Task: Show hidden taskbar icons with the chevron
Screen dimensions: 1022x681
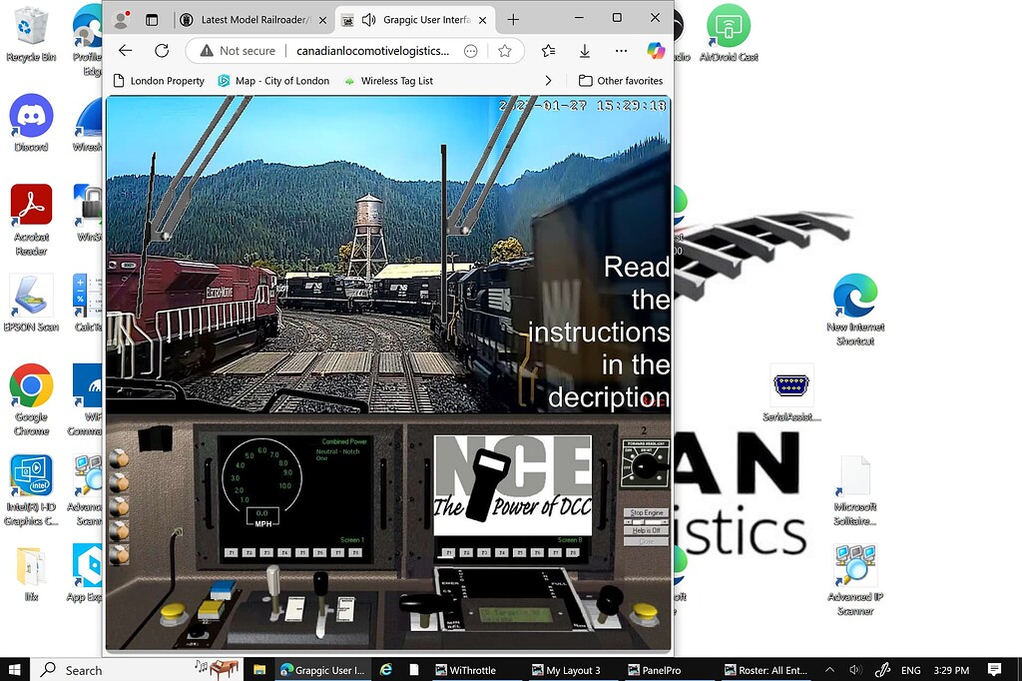Action: (829, 670)
